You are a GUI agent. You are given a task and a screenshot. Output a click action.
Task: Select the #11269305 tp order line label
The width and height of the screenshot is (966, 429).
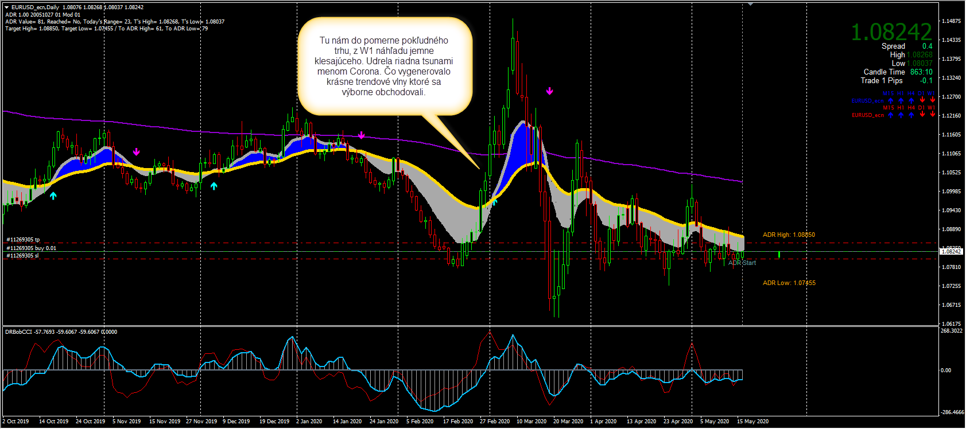pyautogui.click(x=23, y=240)
